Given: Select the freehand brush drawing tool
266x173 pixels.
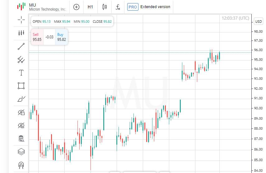Looking at the screenshot, I should pos(21,99).
